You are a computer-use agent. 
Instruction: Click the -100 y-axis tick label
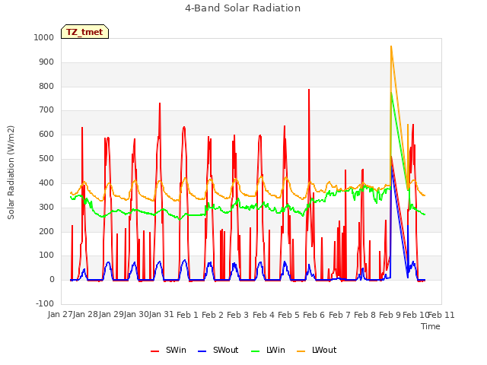45,303
